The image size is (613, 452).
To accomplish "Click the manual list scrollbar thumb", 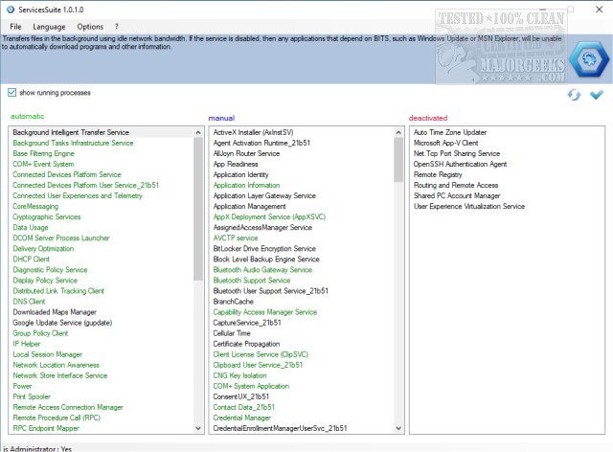I will click(398, 160).
